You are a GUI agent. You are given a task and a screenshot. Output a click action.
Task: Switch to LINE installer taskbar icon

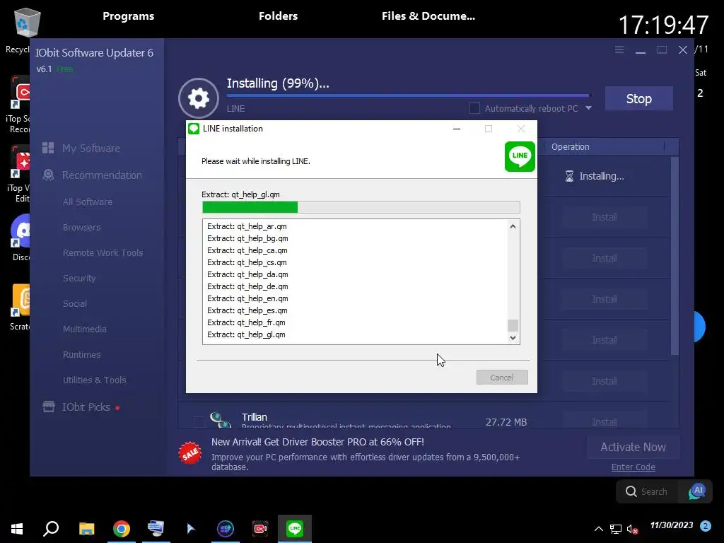[295, 529]
